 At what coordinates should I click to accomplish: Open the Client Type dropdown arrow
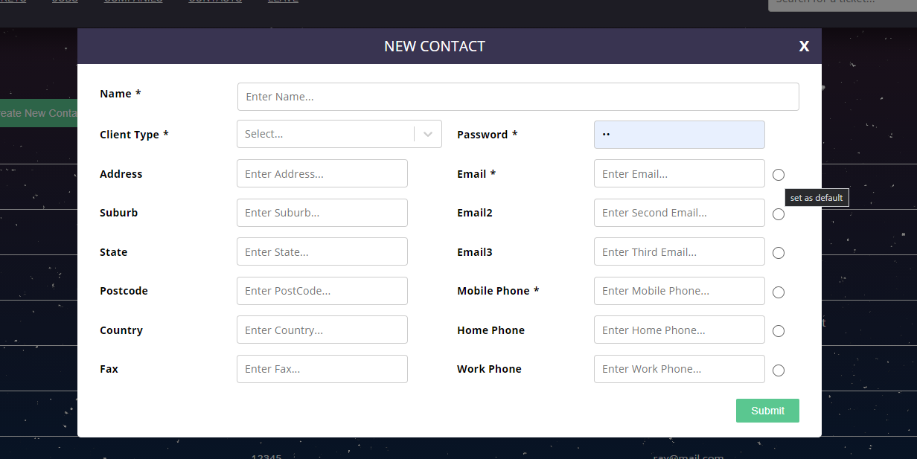pos(428,135)
